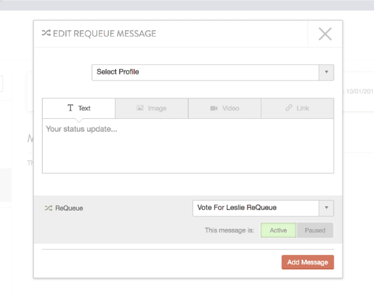374x300 pixels.
Task: Set the message status to Active
Action: pyautogui.click(x=278, y=230)
